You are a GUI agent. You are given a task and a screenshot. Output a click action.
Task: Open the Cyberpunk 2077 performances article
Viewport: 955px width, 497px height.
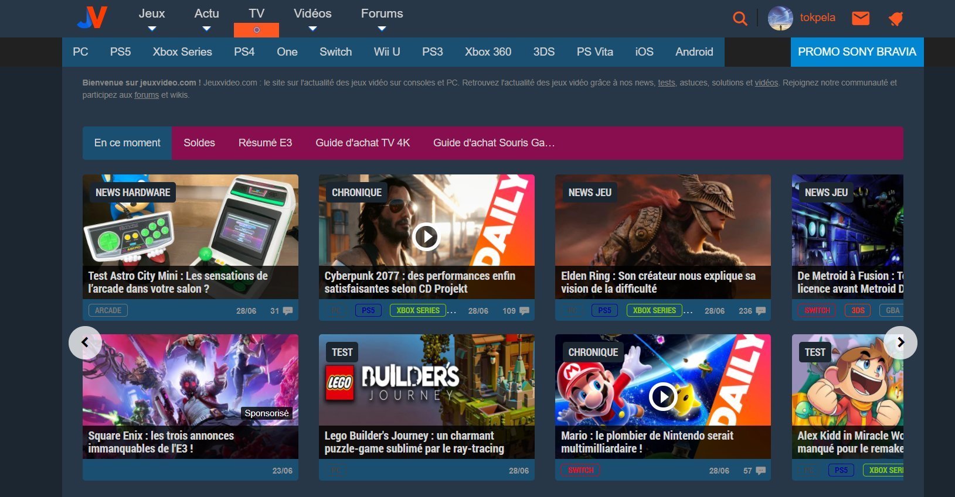click(420, 282)
